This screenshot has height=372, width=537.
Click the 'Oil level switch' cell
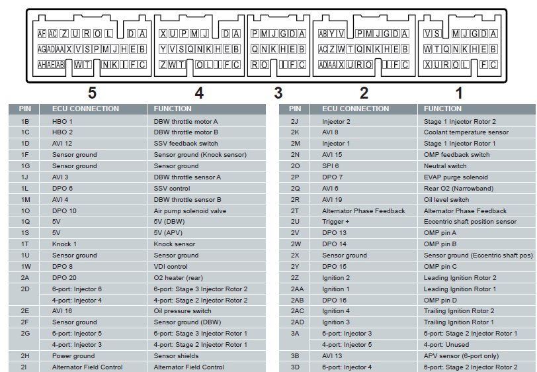(x=477, y=199)
